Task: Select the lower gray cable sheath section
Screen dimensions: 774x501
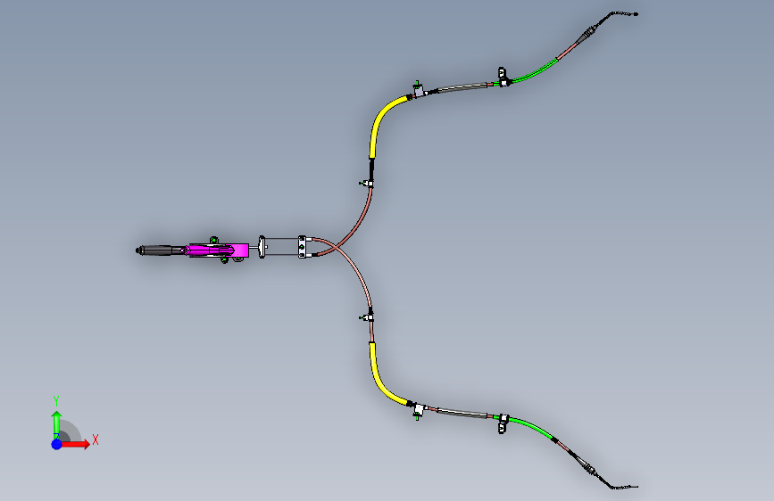Action: (x=462, y=414)
